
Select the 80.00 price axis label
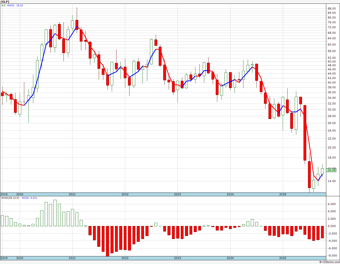click(x=331, y=17)
